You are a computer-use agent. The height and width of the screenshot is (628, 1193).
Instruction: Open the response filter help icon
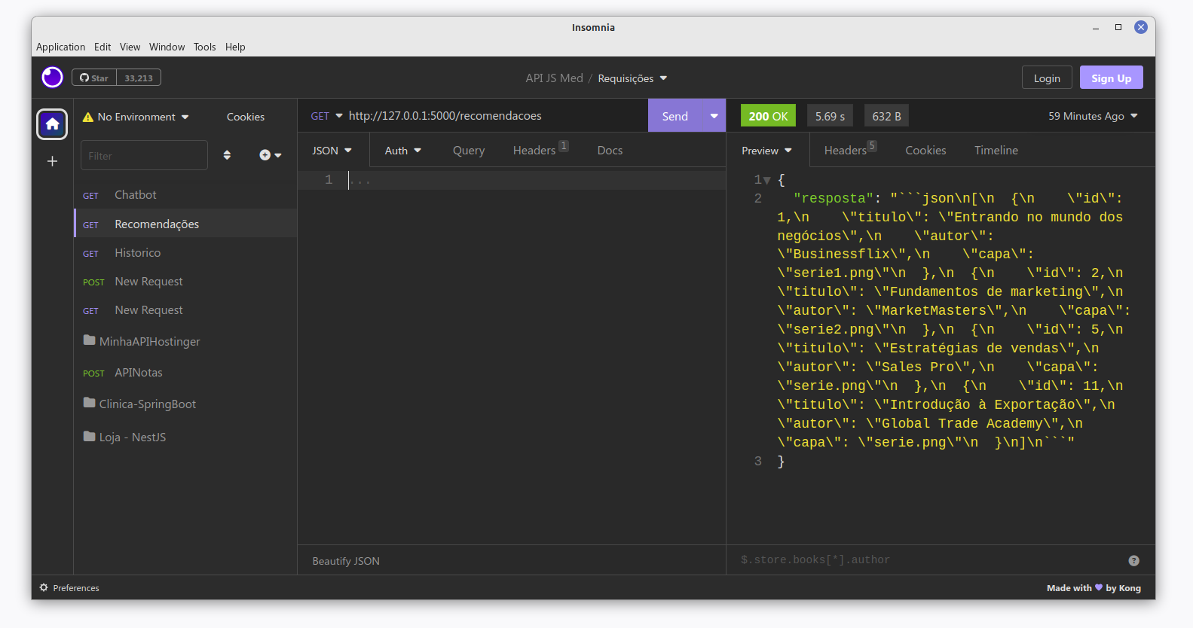[1133, 560]
